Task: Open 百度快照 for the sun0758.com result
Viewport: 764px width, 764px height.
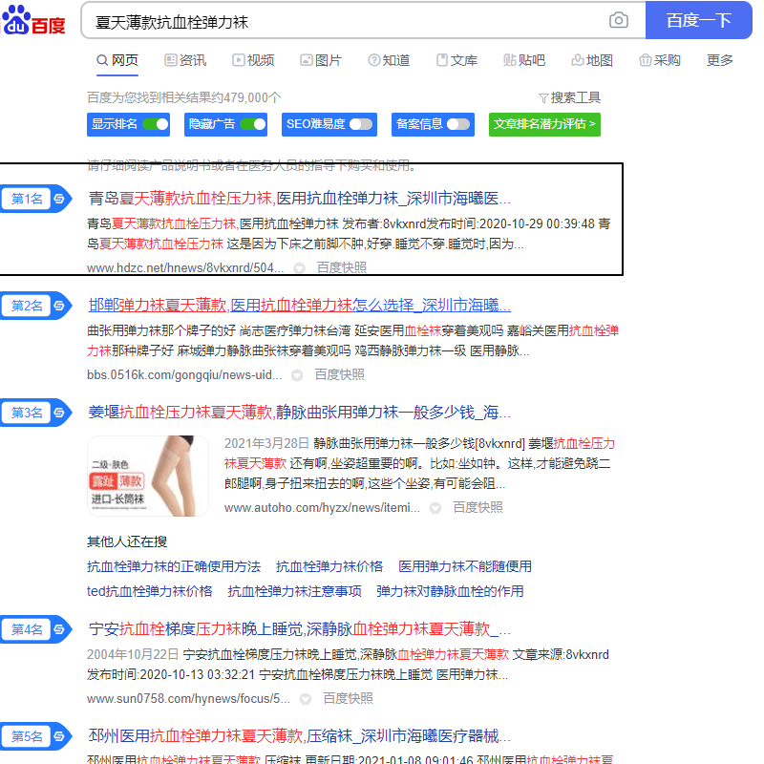Action: [348, 699]
